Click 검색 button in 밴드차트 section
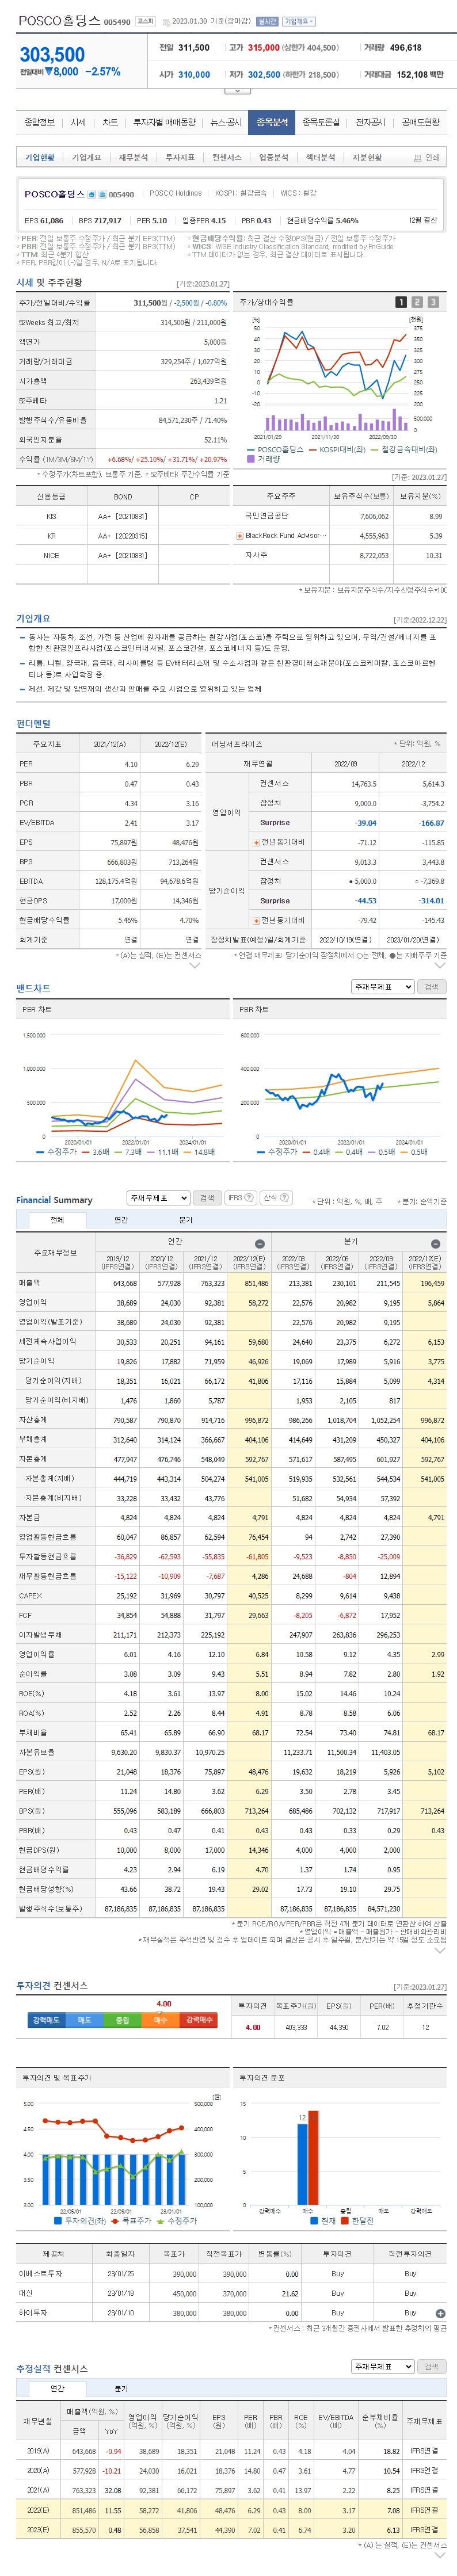This screenshot has height=2576, width=457. tap(431, 987)
